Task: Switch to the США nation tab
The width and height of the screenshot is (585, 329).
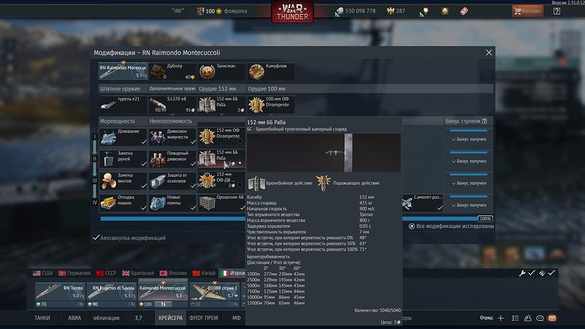Action: click(x=43, y=273)
